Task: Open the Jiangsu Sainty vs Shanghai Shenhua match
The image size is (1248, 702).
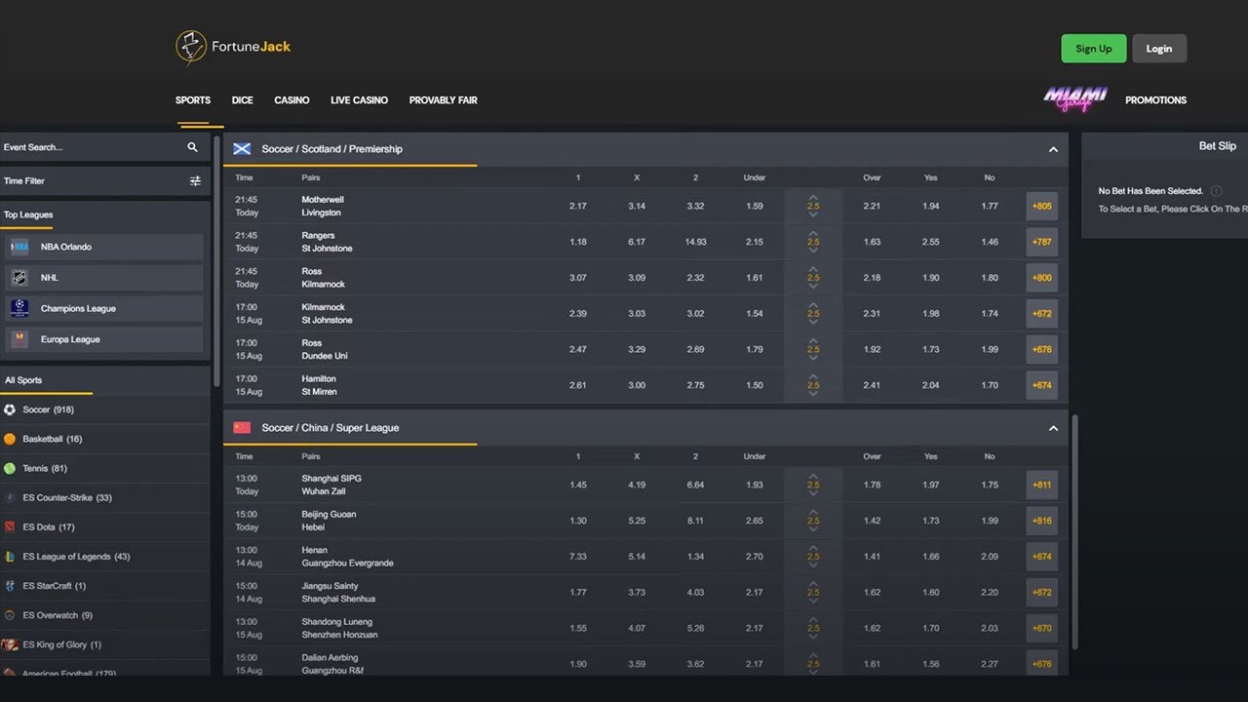Action: point(338,593)
